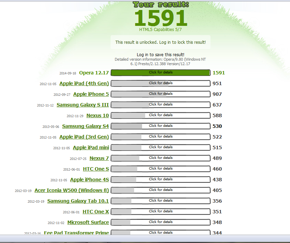This screenshot has height=243, width=290.
Task: Click the large 1591 result score
Action: [161, 18]
